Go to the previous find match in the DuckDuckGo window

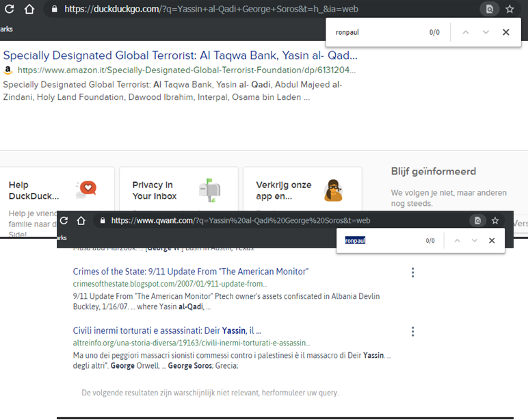[466, 32]
